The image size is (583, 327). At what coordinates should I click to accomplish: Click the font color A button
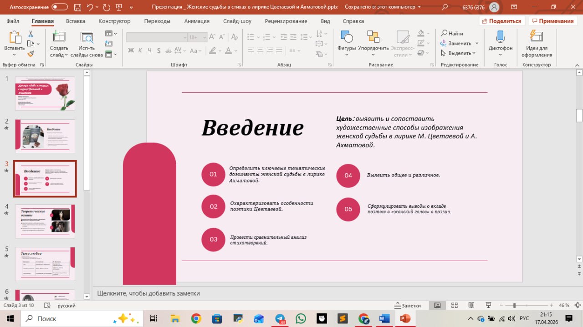point(229,50)
